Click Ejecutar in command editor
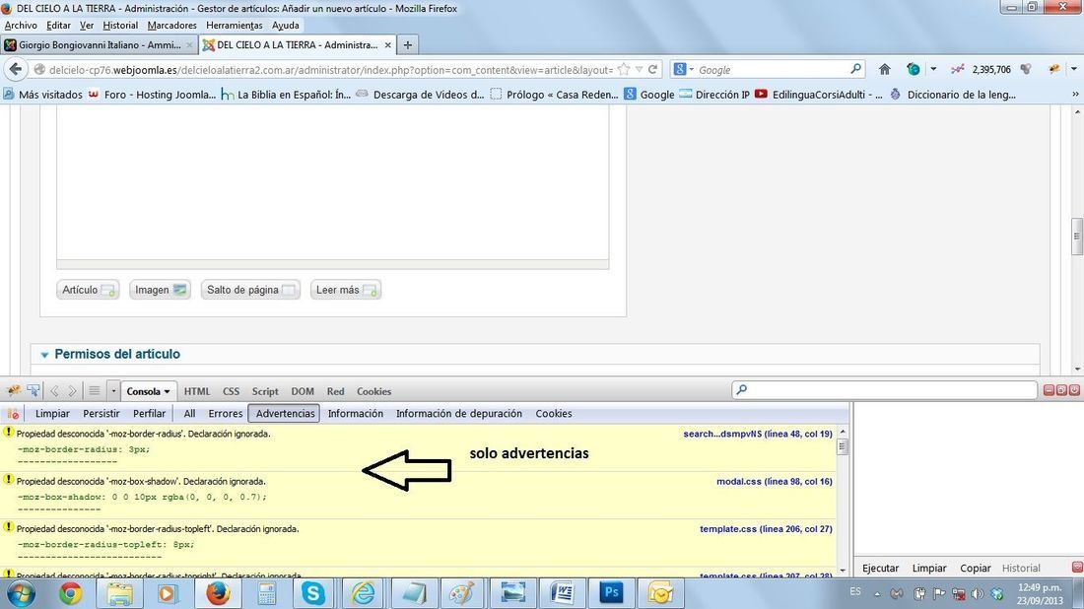 (x=880, y=568)
